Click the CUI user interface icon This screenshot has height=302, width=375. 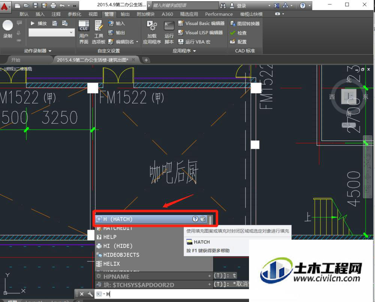tap(84, 26)
